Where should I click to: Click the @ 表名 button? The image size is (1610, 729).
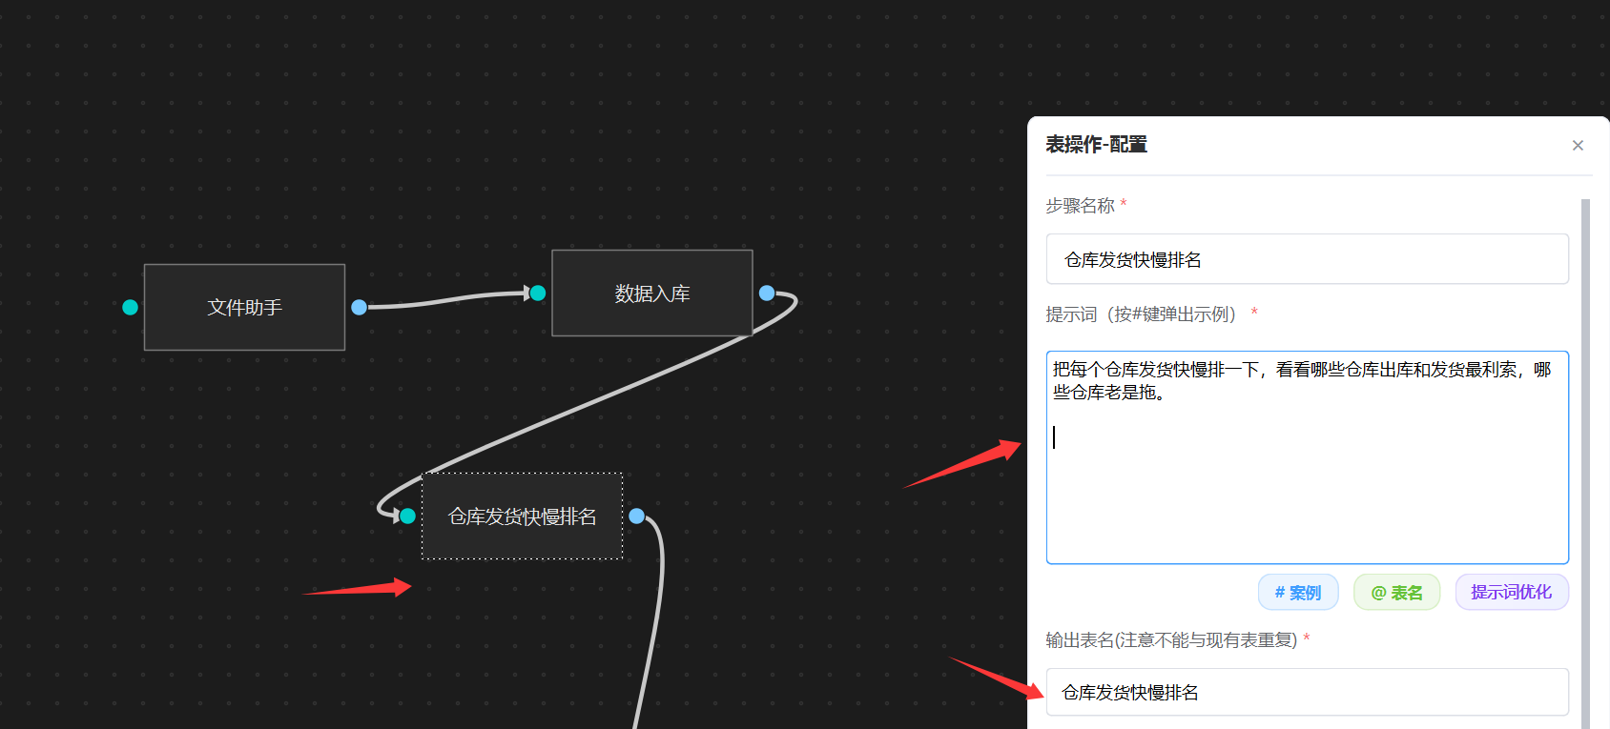click(x=1396, y=592)
